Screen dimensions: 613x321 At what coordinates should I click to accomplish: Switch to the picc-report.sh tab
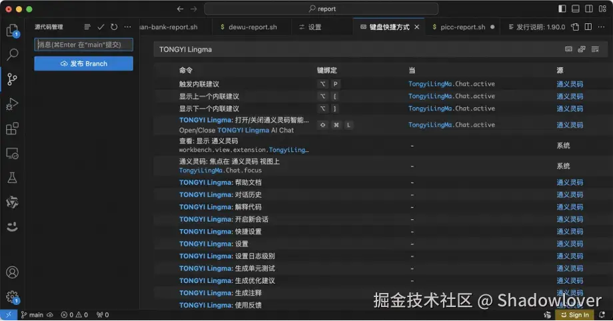(x=462, y=27)
